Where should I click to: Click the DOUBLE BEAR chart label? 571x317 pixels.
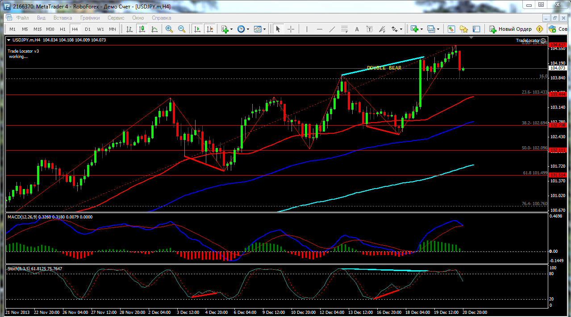[x=384, y=68]
